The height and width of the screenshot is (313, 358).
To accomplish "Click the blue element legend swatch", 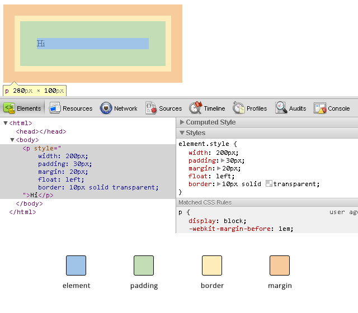I will click(76, 265).
